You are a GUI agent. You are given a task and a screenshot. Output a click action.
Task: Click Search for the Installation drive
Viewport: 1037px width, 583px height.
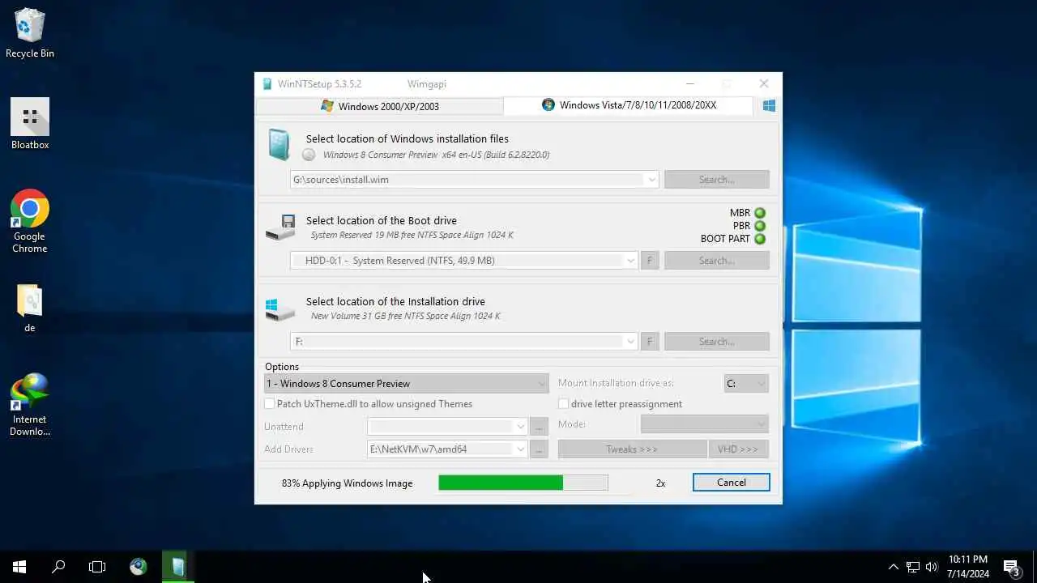click(x=716, y=342)
